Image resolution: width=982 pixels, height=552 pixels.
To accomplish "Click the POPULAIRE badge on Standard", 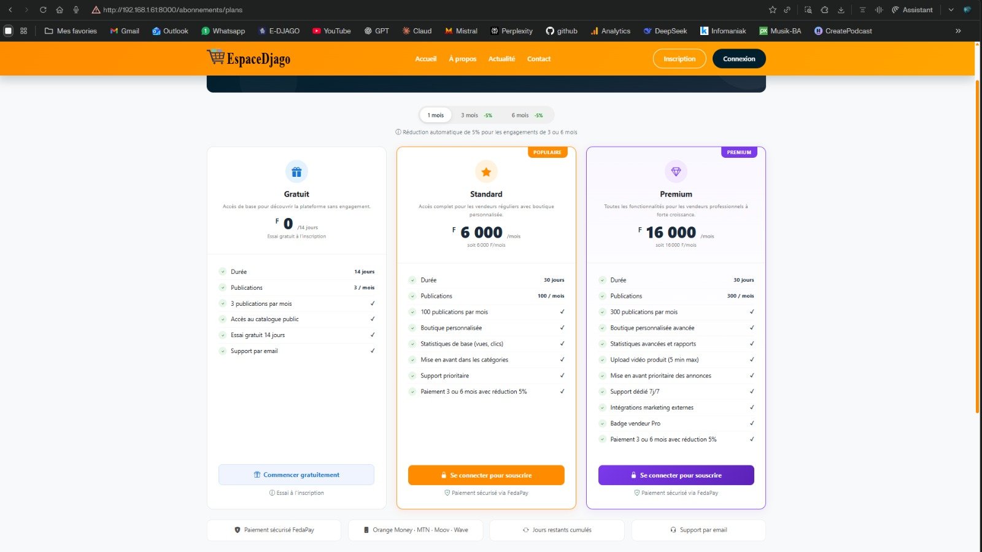I will coord(547,152).
